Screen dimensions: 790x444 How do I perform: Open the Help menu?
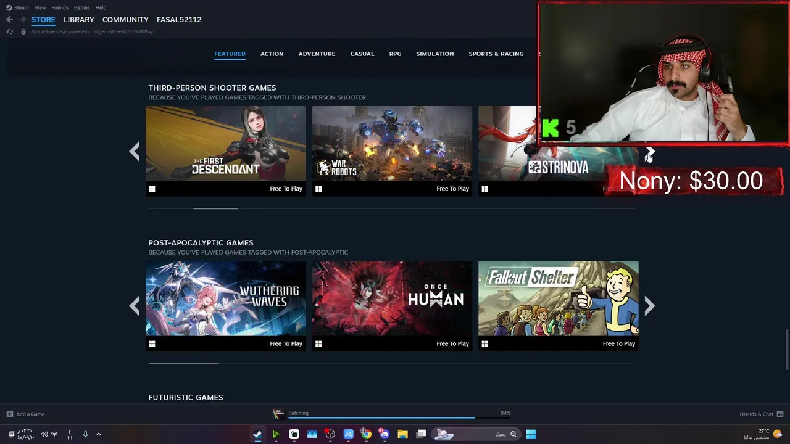(x=101, y=7)
